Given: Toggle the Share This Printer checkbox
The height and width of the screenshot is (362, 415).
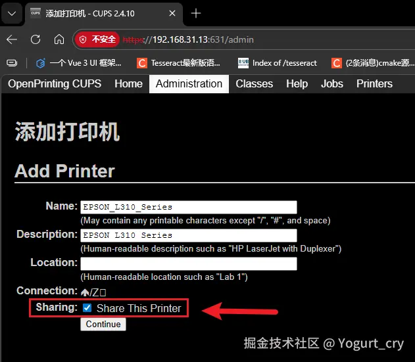Looking at the screenshot, I should (87, 307).
